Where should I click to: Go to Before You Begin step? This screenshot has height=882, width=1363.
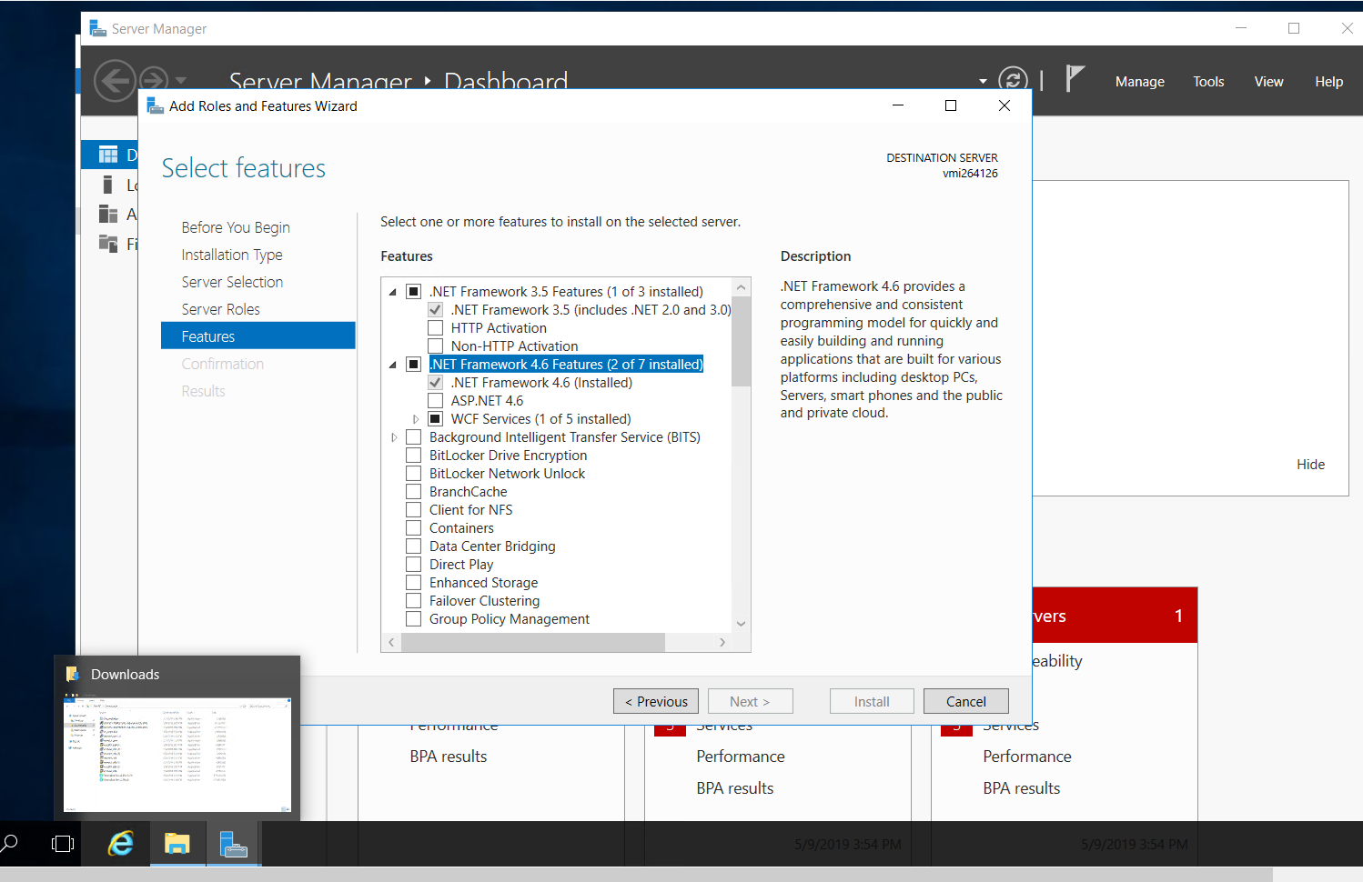pos(236,227)
